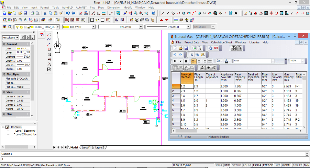Click the Bold button in Natural Gas window
The width and height of the screenshot is (310, 168).
[x=175, y=61]
